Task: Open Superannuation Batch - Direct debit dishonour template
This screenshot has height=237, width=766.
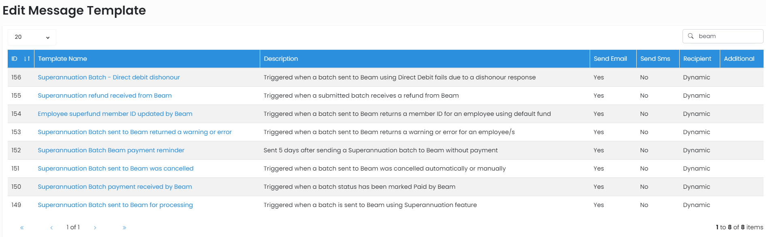Action: pyautogui.click(x=109, y=77)
